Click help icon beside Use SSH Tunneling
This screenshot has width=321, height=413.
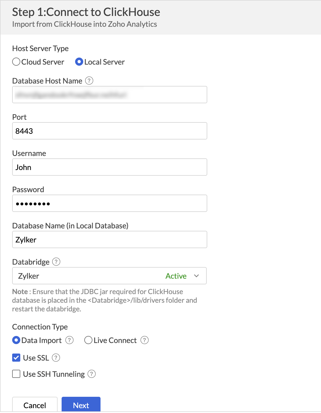click(x=92, y=374)
